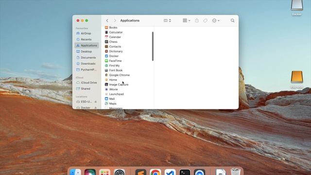Viewport: 311px width, 175px height.
Task: Select Recents in the sidebar
Action: pyautogui.click(x=86, y=39)
